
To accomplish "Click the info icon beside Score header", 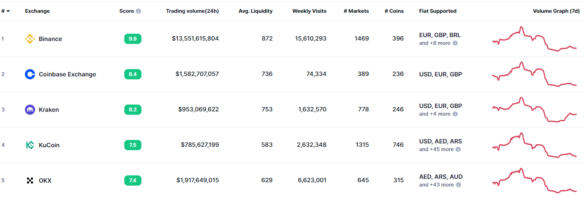I will tap(138, 11).
